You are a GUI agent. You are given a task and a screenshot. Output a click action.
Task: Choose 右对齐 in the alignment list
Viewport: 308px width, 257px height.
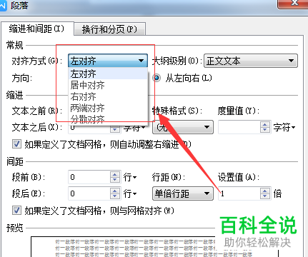108,96
